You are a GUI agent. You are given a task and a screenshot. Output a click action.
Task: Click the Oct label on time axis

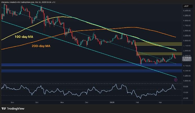37,103
